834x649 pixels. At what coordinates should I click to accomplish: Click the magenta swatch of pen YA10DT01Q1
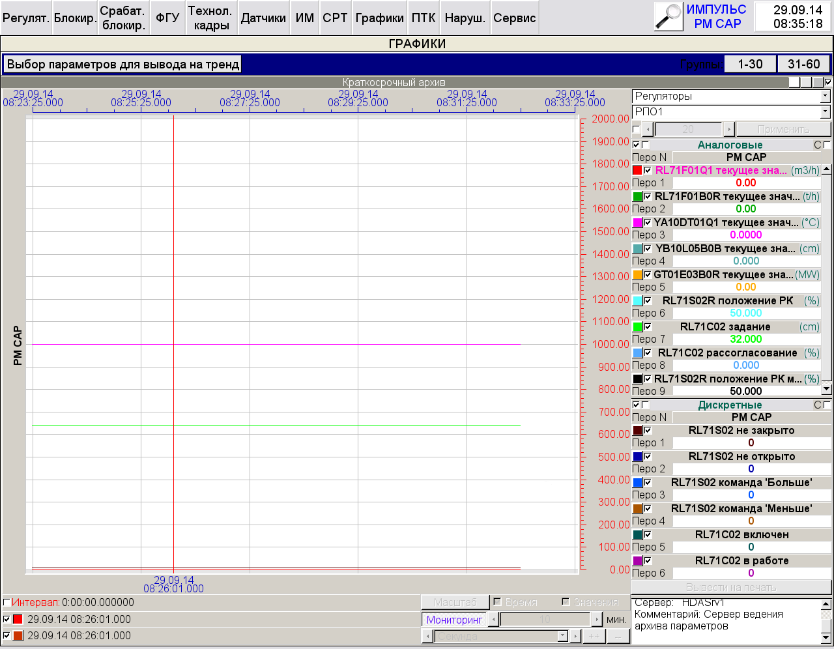pos(637,222)
